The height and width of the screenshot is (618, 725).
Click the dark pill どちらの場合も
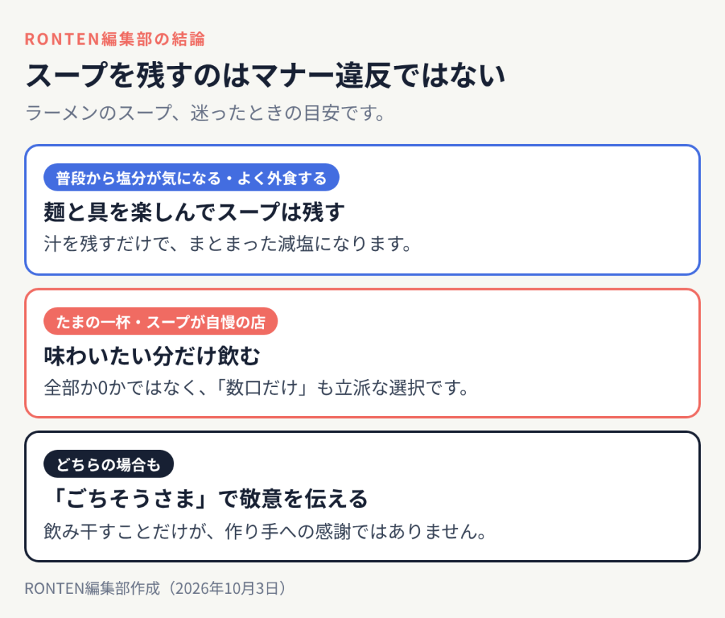[108, 463]
